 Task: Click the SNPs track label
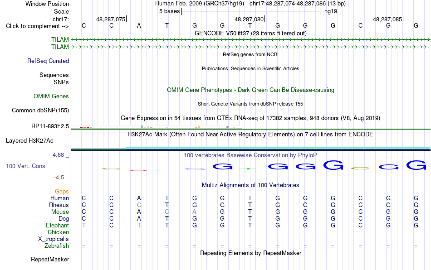pos(61,82)
